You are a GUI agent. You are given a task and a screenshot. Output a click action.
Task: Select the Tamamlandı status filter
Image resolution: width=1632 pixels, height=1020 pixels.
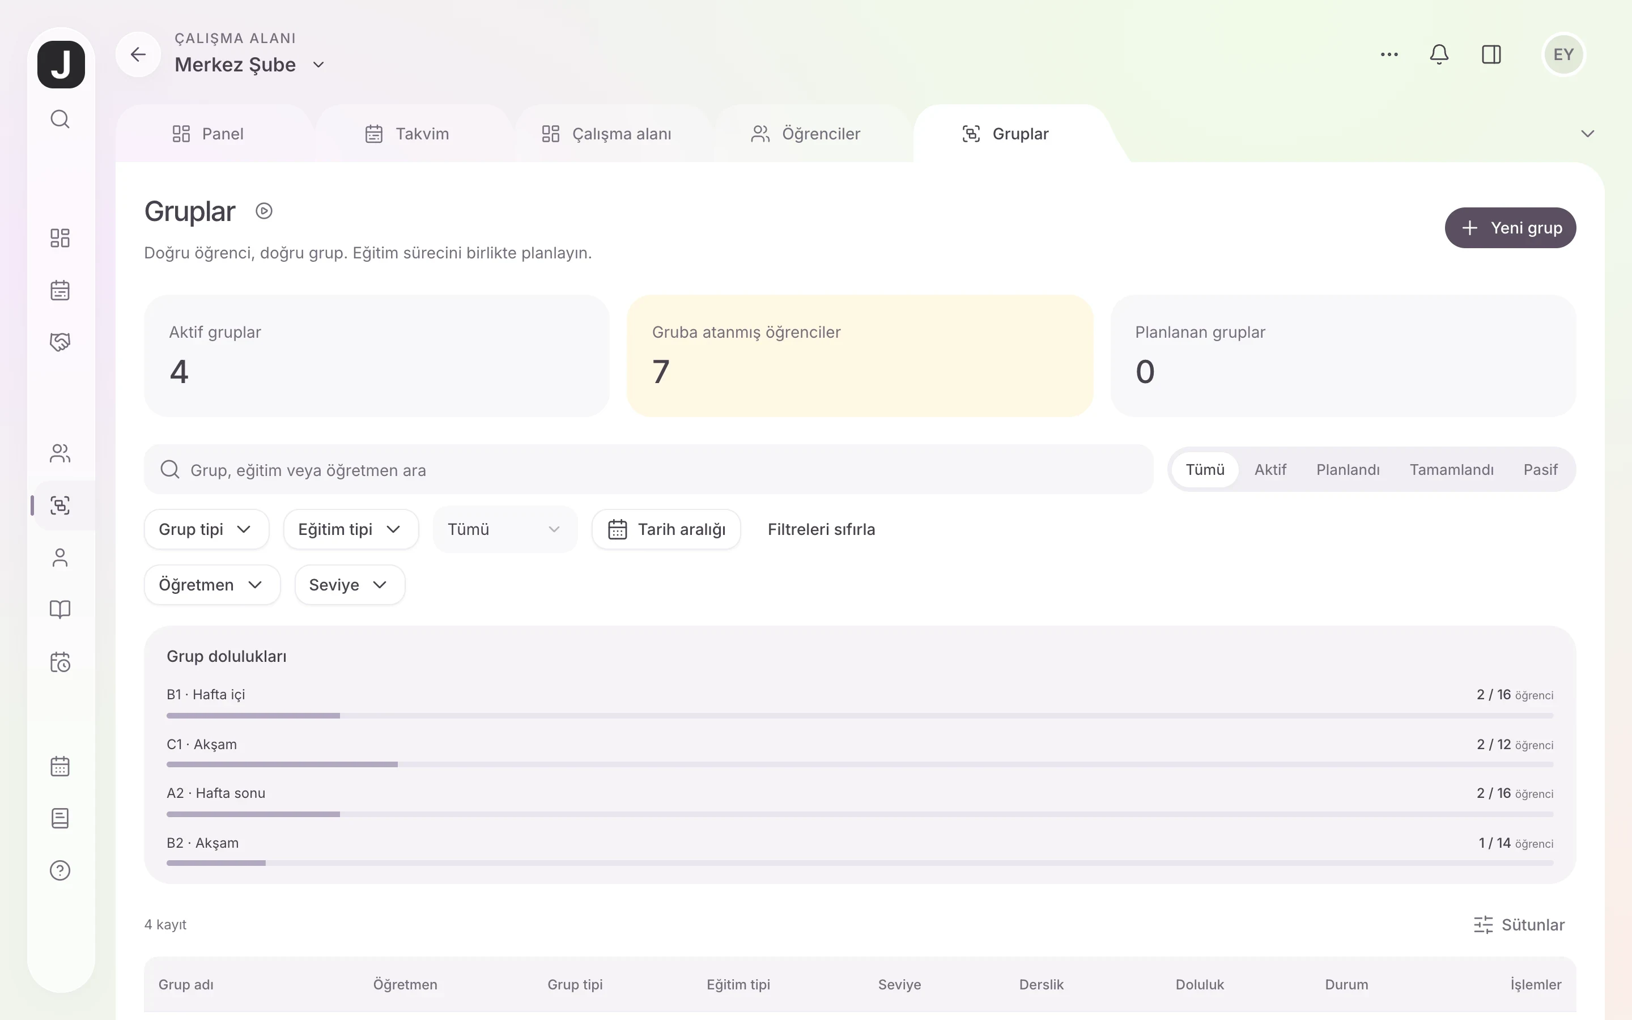(x=1451, y=470)
